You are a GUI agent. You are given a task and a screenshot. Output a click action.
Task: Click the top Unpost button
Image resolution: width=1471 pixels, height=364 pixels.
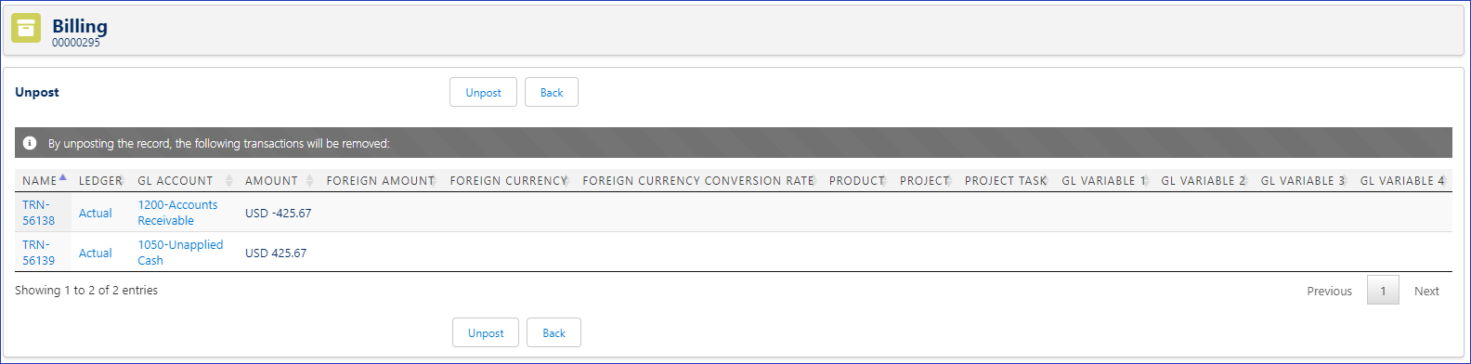pos(483,92)
